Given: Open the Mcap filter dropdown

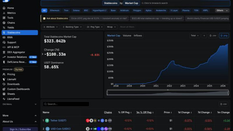Looking at the screenshot, I should 111,27.
